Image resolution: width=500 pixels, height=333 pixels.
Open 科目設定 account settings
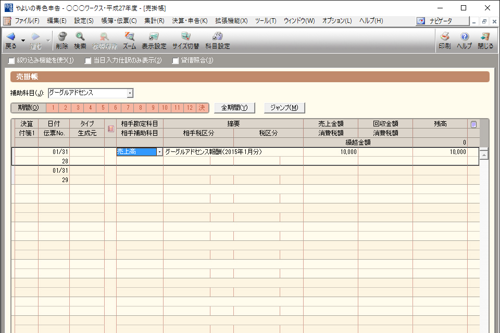coord(218,36)
